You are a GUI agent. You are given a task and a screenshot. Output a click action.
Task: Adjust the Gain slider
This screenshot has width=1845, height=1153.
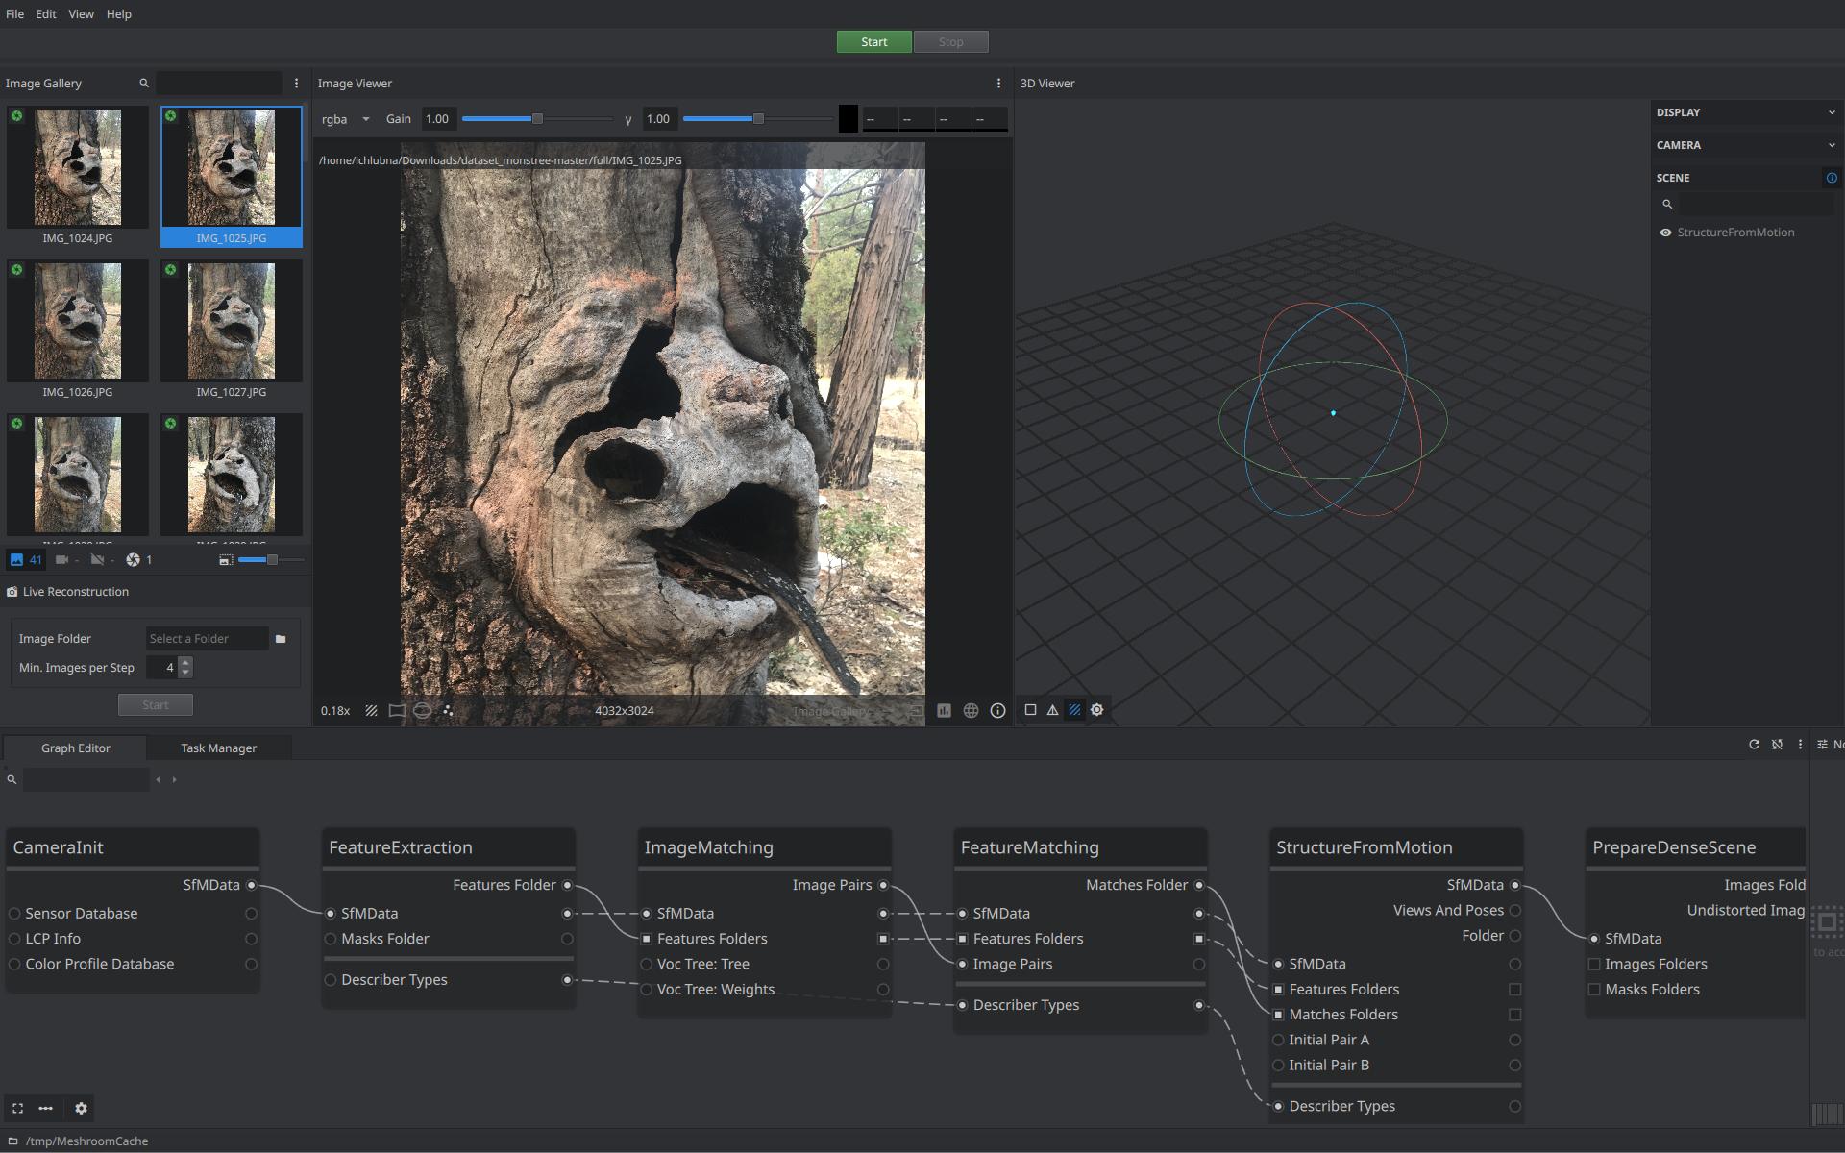(x=537, y=119)
